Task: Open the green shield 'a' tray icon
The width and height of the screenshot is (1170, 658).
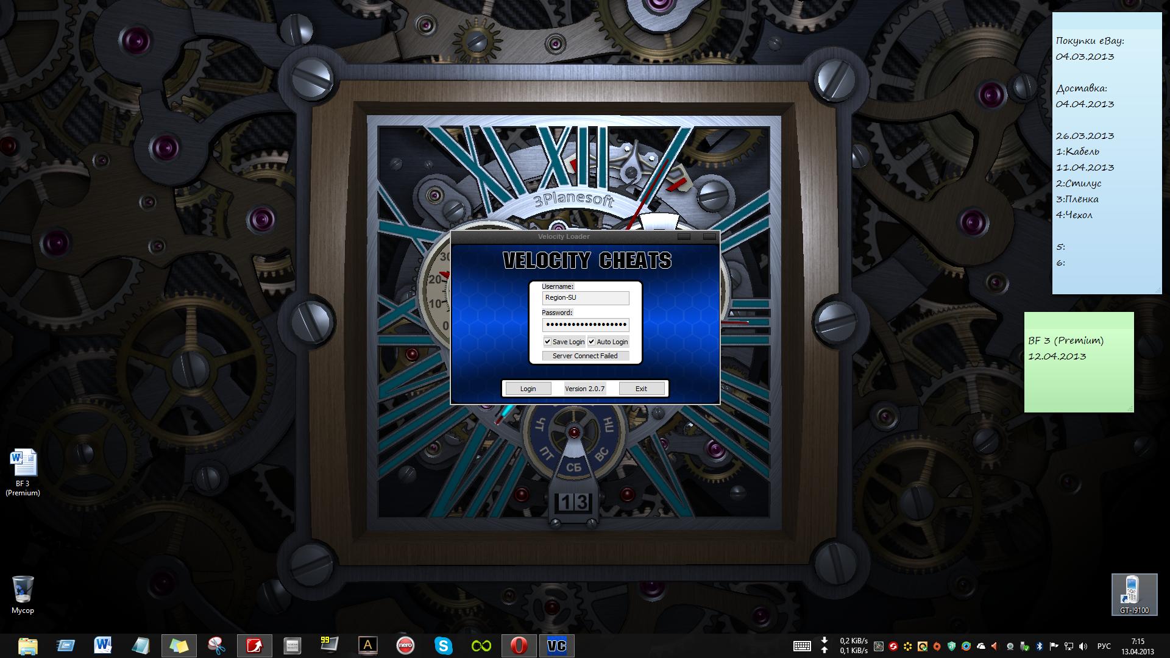Action: [x=952, y=646]
